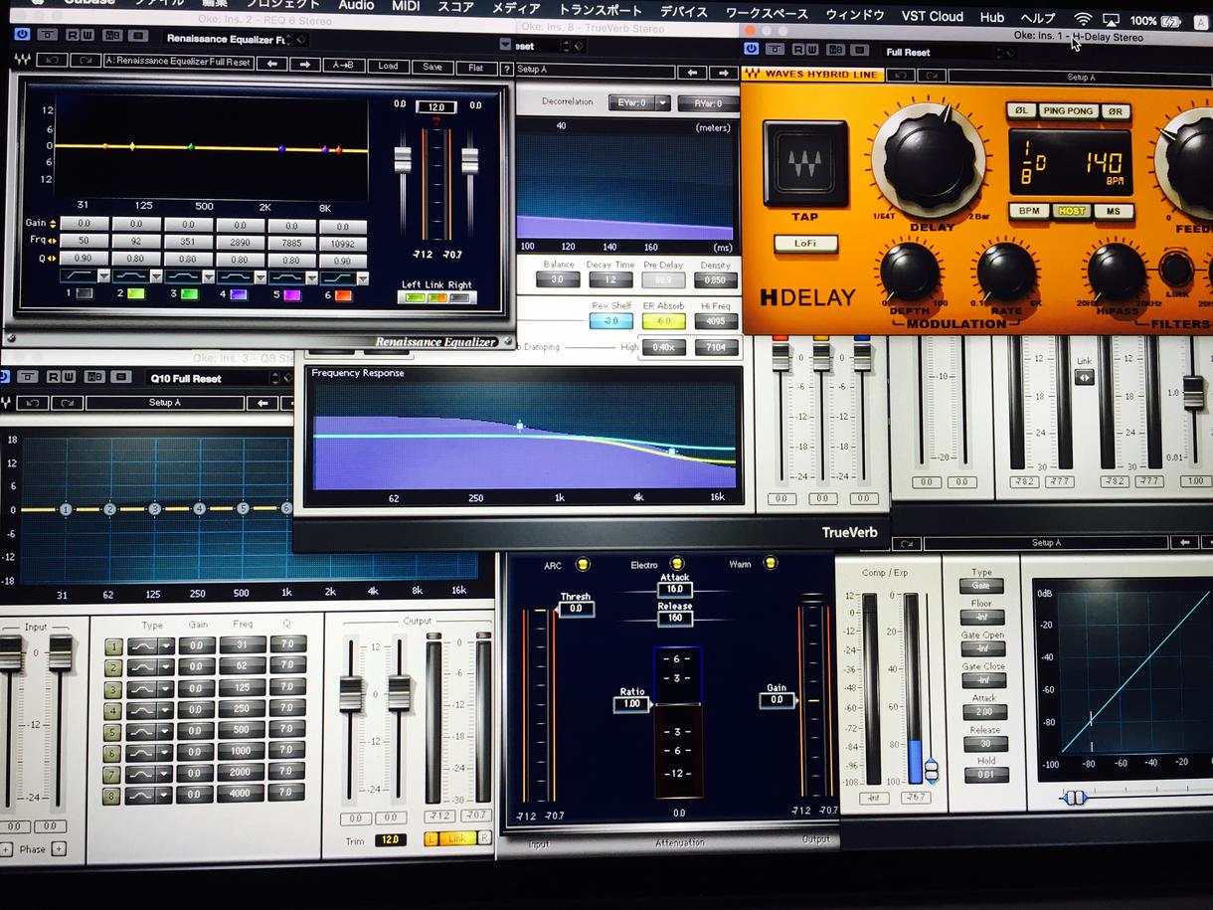Open Q10 band 7 Type dropdown
Viewport: 1213px width, 910px height.
166,774
